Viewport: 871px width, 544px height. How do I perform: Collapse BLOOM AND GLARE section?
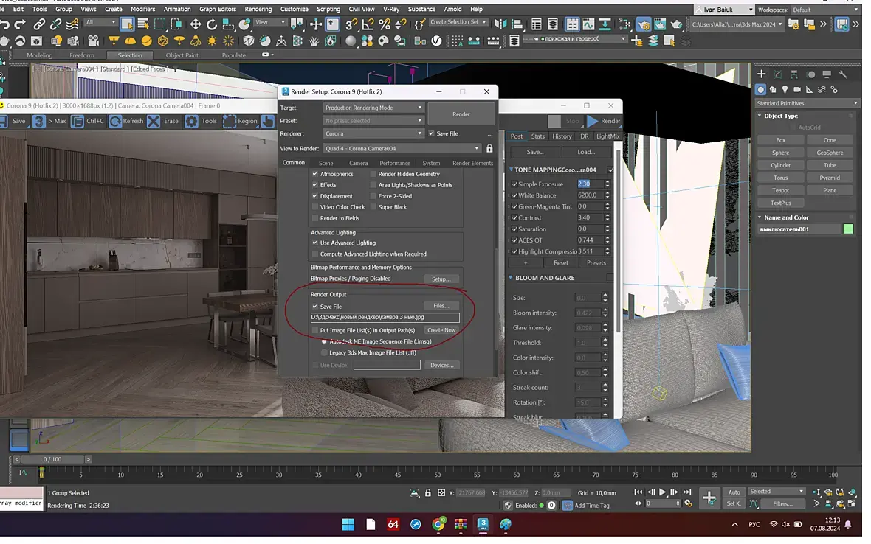[511, 278]
